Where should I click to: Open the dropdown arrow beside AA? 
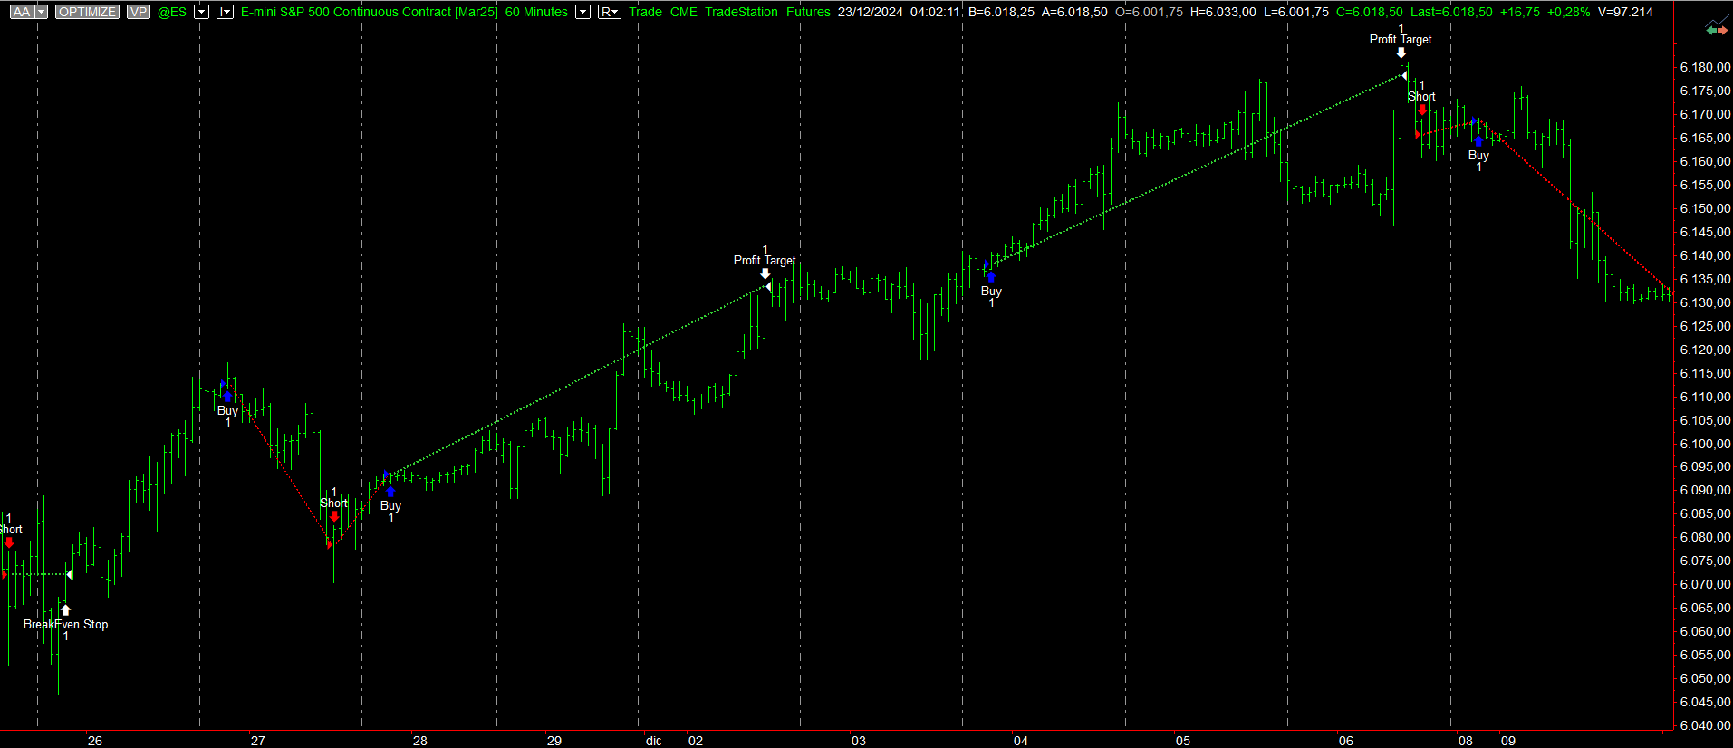41,12
